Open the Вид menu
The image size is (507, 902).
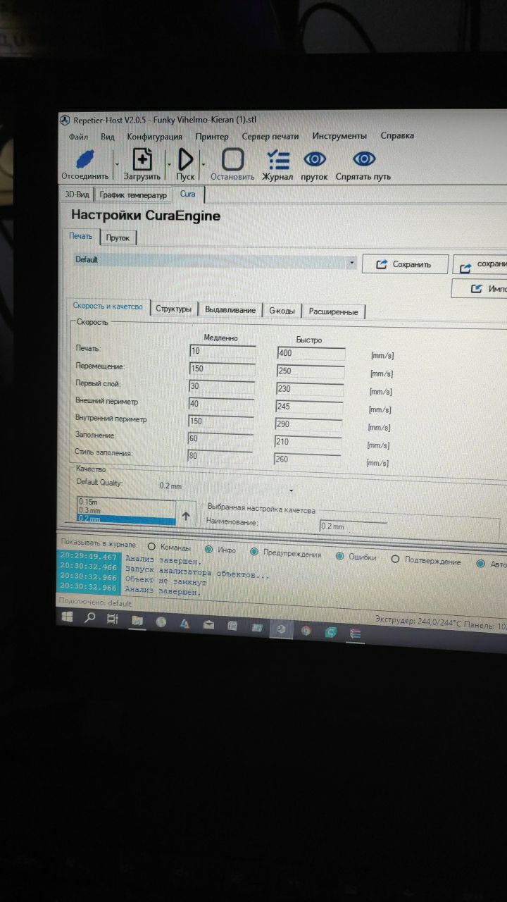tap(108, 136)
